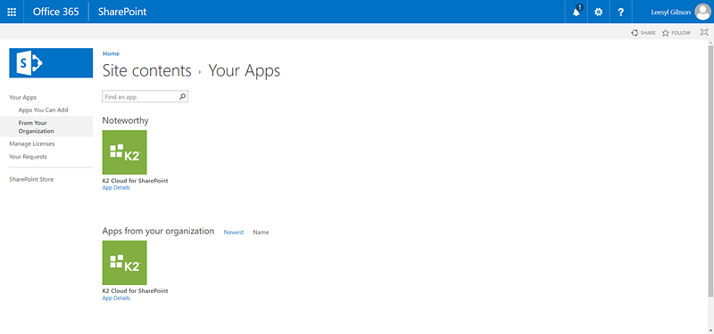Open the notifications bell
The height and width of the screenshot is (334, 714).
[577, 12]
